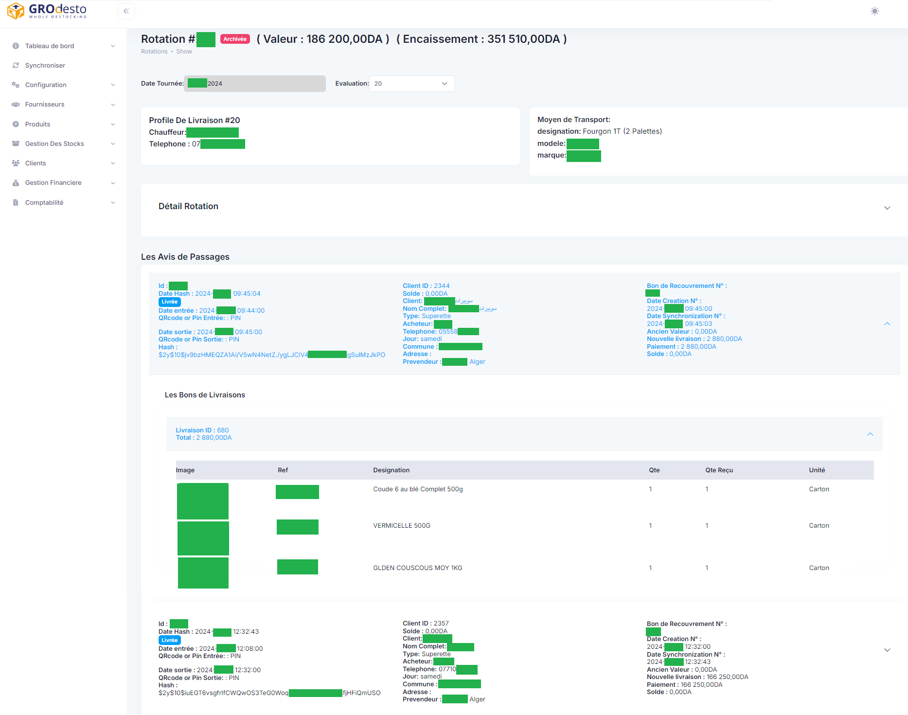This screenshot has height=715, width=908.
Task: Click the Qte Reçu column header
Action: coord(719,470)
